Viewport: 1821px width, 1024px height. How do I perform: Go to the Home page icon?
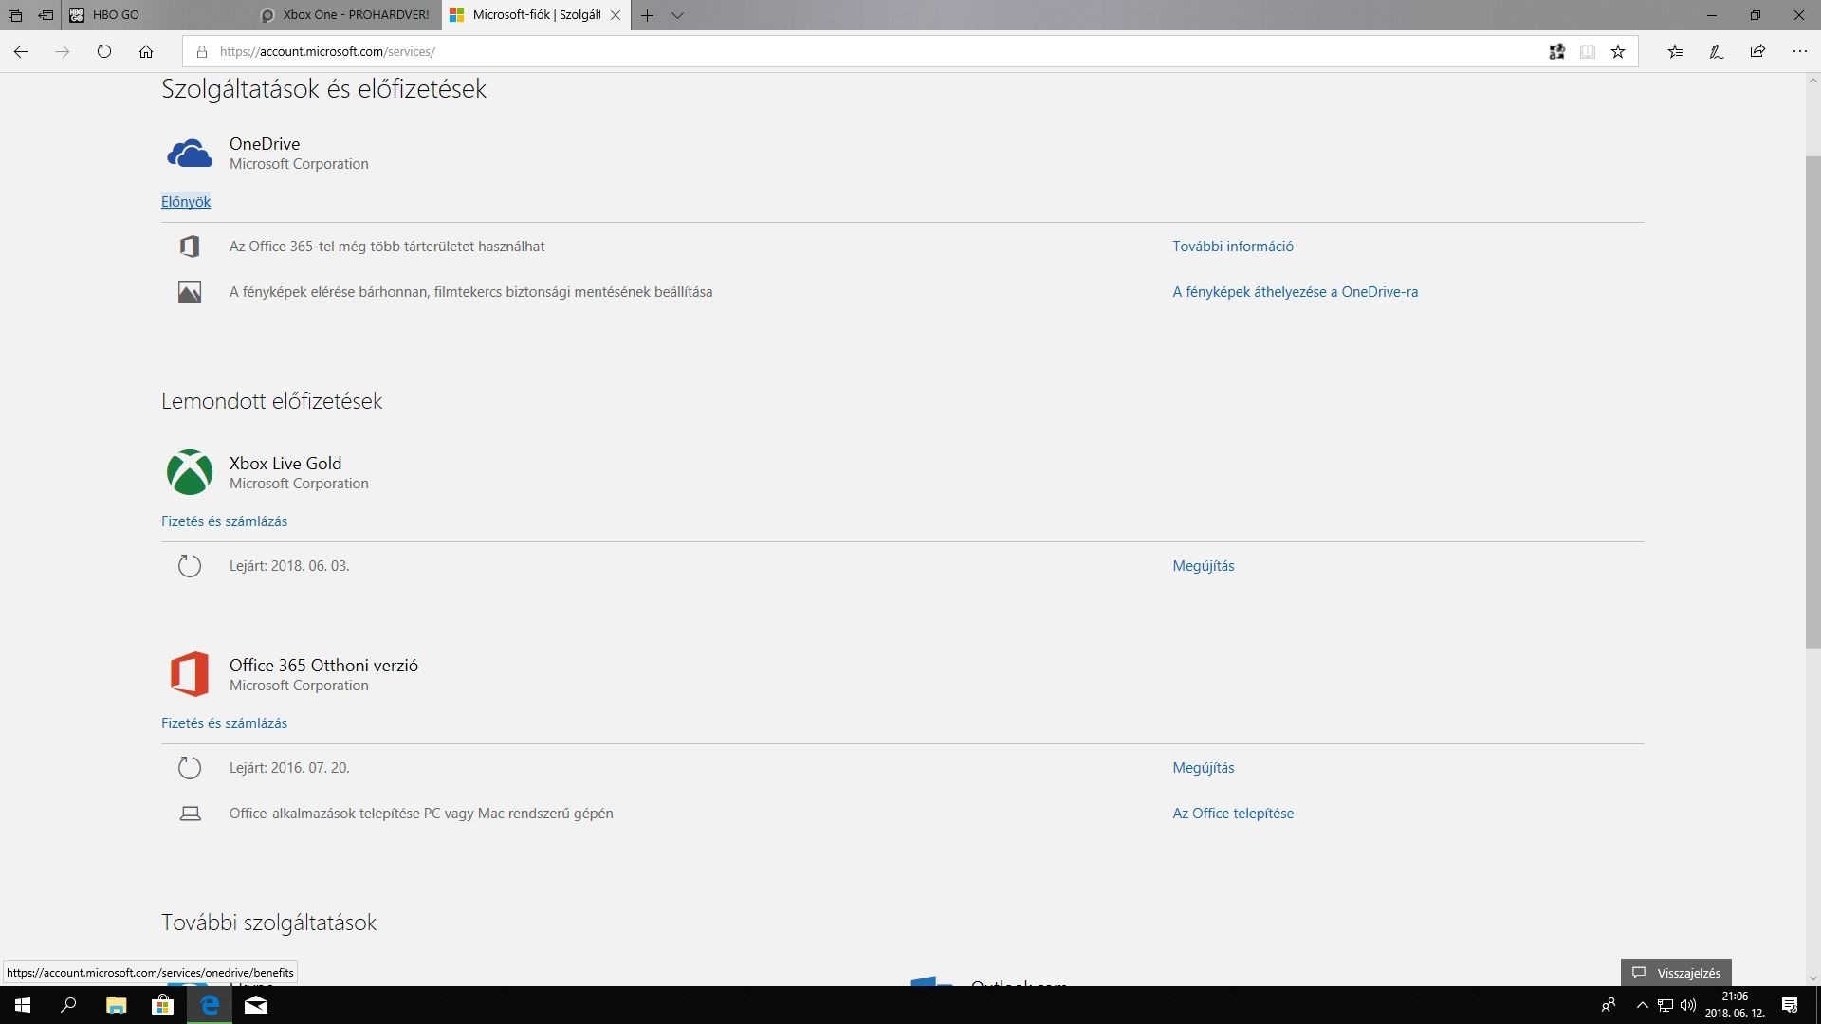[146, 52]
